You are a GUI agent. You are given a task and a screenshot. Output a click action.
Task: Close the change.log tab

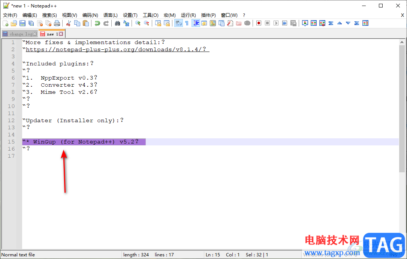pos(35,34)
